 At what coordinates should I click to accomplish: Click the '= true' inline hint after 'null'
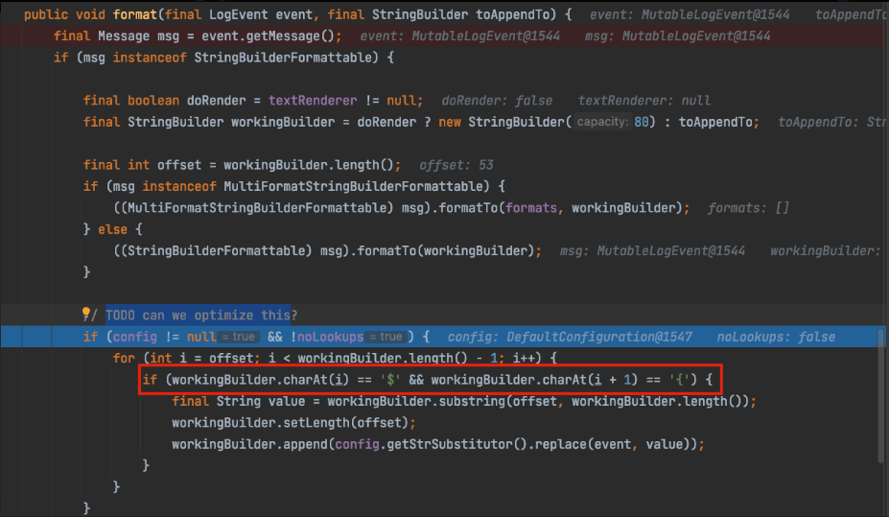239,337
